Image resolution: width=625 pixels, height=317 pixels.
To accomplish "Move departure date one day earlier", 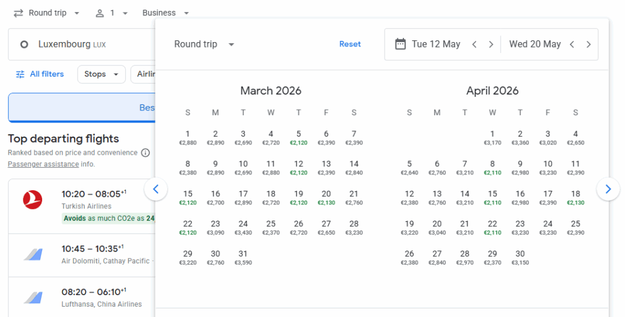I will coord(474,45).
